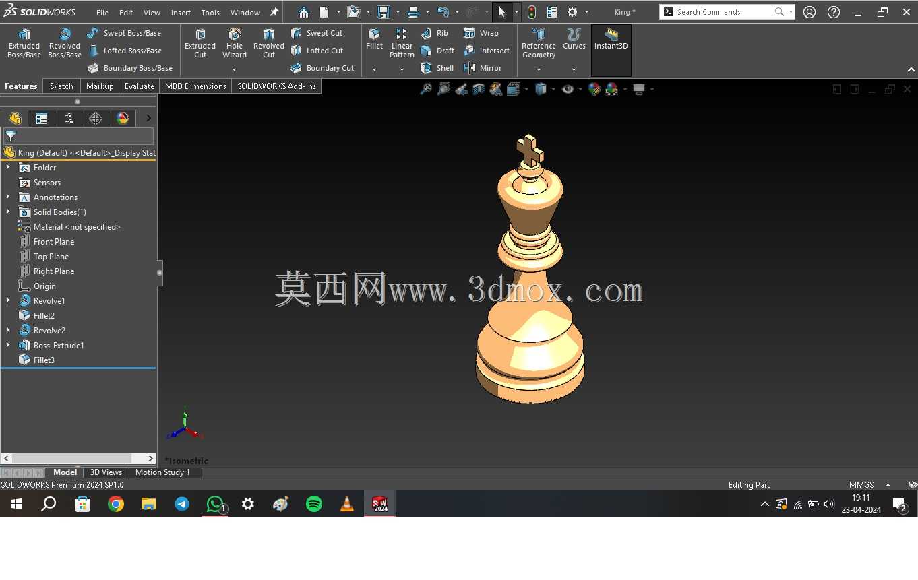Apply the Fillet tool from ribbon
The height and width of the screenshot is (580, 918).
[374, 39]
